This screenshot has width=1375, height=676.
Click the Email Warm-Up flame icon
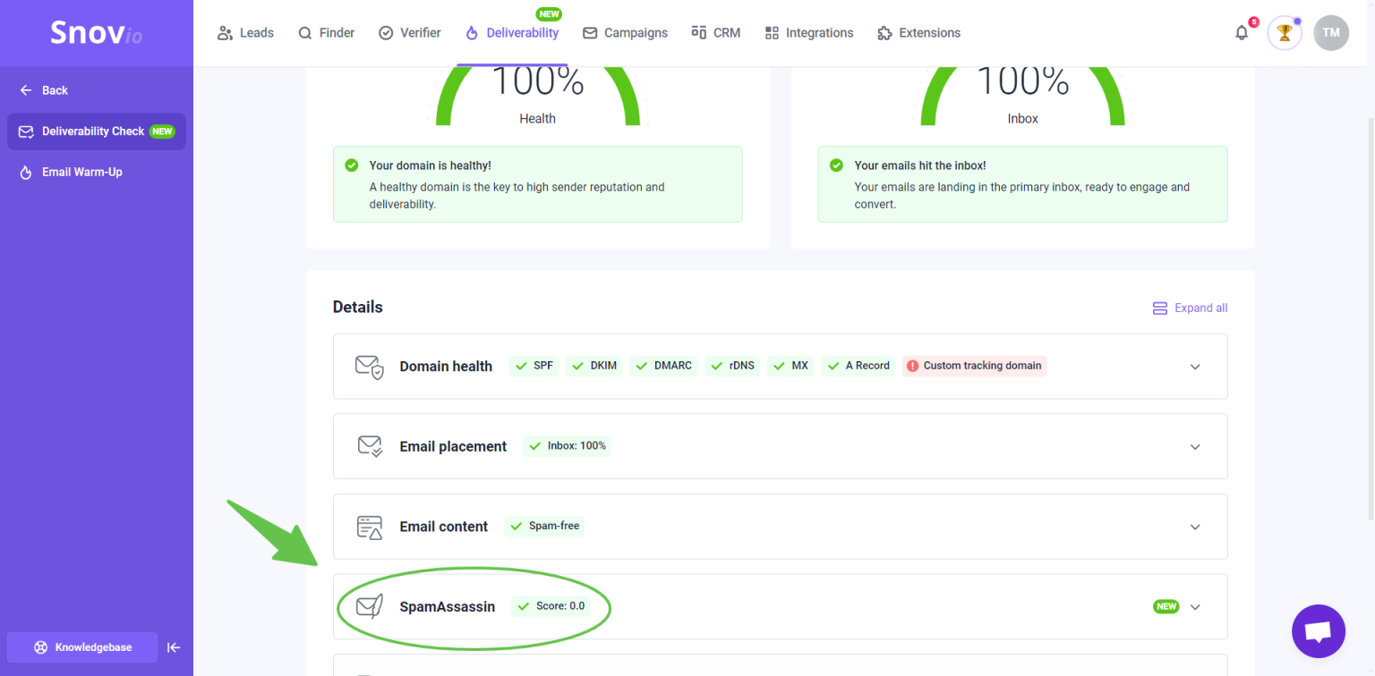26,172
